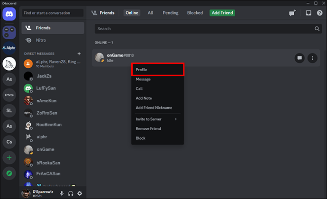327x199 pixels.
Task: Choose Profile in context menu
Action: click(x=158, y=70)
